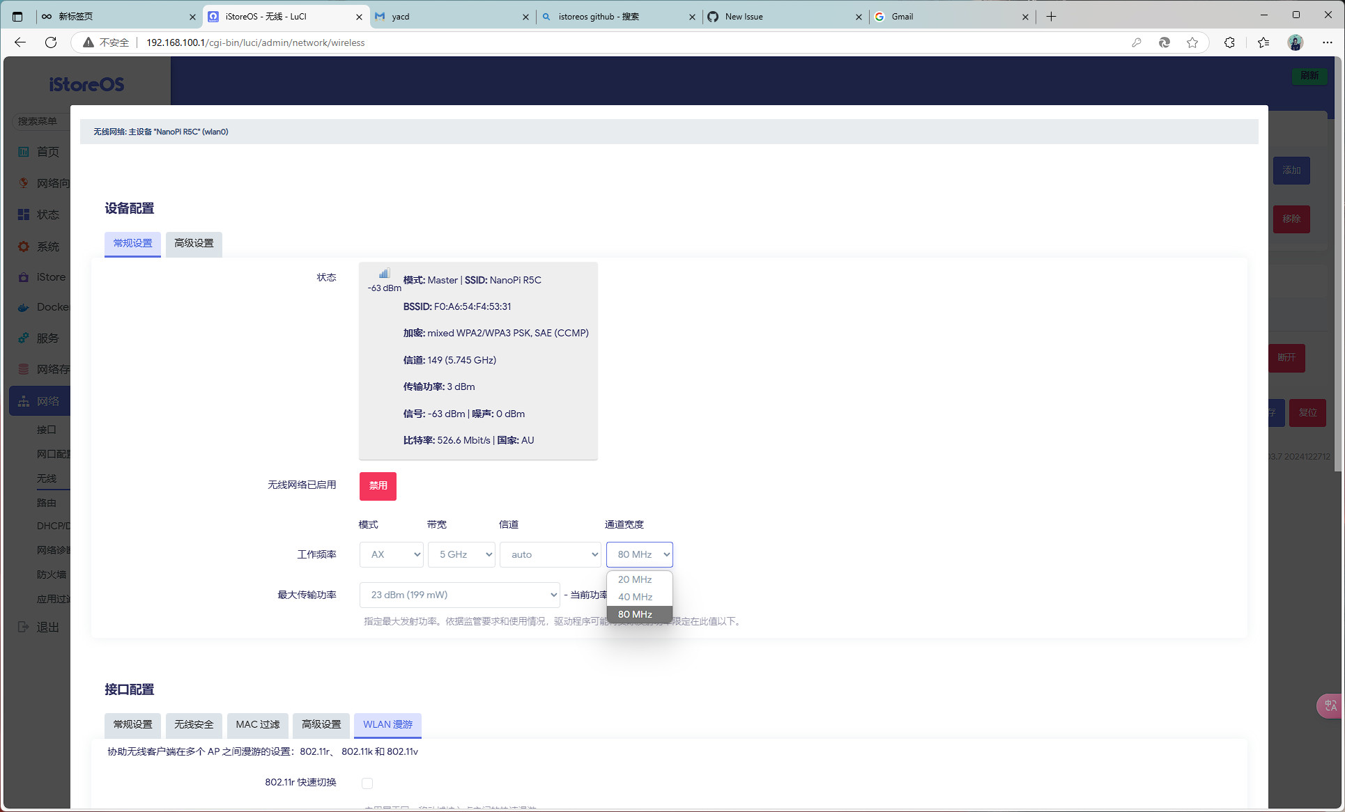Viewport: 1345px width, 812px height.
Task: Open the AX mode dropdown
Action: (392, 554)
